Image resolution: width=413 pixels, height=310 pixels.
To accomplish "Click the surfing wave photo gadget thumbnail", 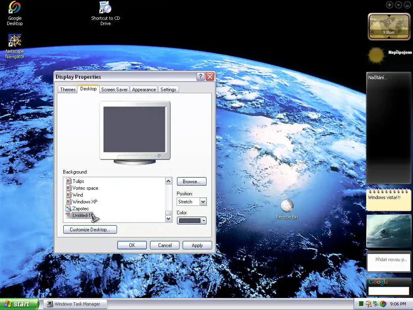I will (x=389, y=231).
